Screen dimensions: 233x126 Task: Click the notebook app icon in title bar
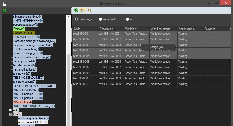4,3
